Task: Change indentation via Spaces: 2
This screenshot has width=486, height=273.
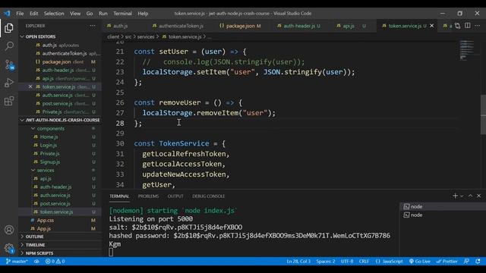Action: [326, 261]
